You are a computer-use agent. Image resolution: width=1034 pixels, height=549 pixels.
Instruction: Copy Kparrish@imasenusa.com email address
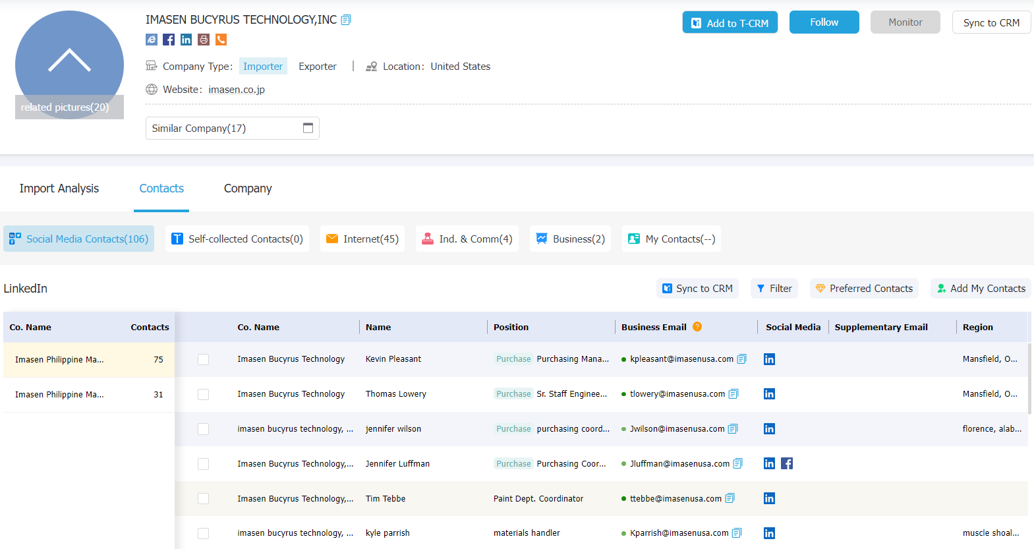pos(737,533)
